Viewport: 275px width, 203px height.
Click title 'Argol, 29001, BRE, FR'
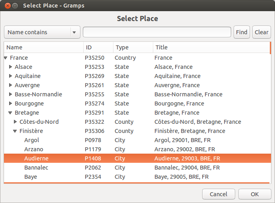[x=182, y=140]
